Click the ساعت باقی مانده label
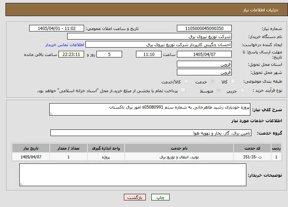This screenshot has height=207, width=288. 41,54
